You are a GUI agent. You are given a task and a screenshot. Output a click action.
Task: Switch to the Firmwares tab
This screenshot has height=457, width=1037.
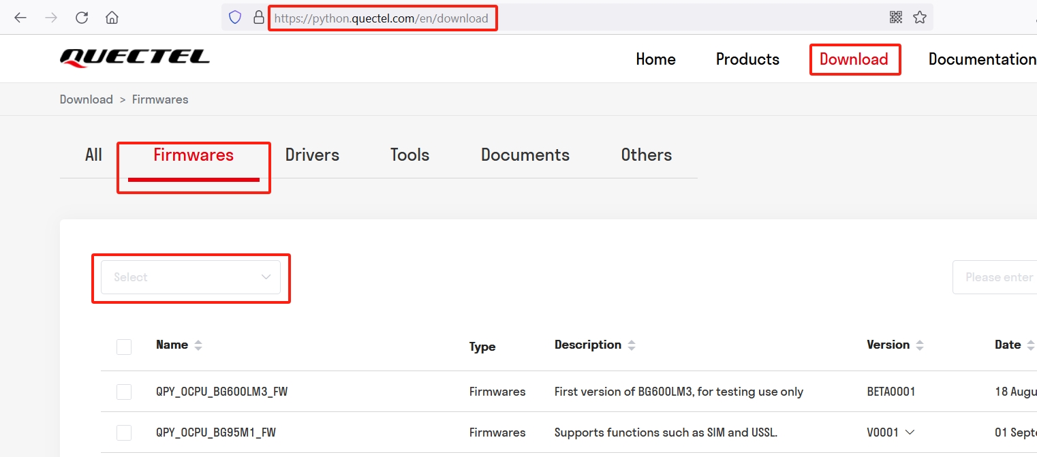point(194,155)
